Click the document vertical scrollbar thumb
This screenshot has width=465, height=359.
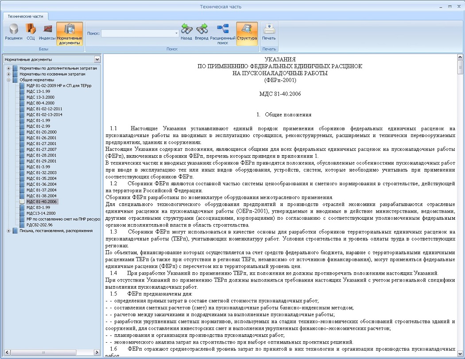[x=460, y=67]
